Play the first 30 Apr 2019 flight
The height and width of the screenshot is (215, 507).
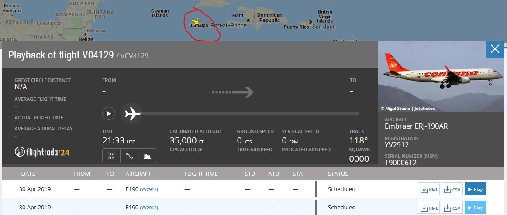point(475,189)
